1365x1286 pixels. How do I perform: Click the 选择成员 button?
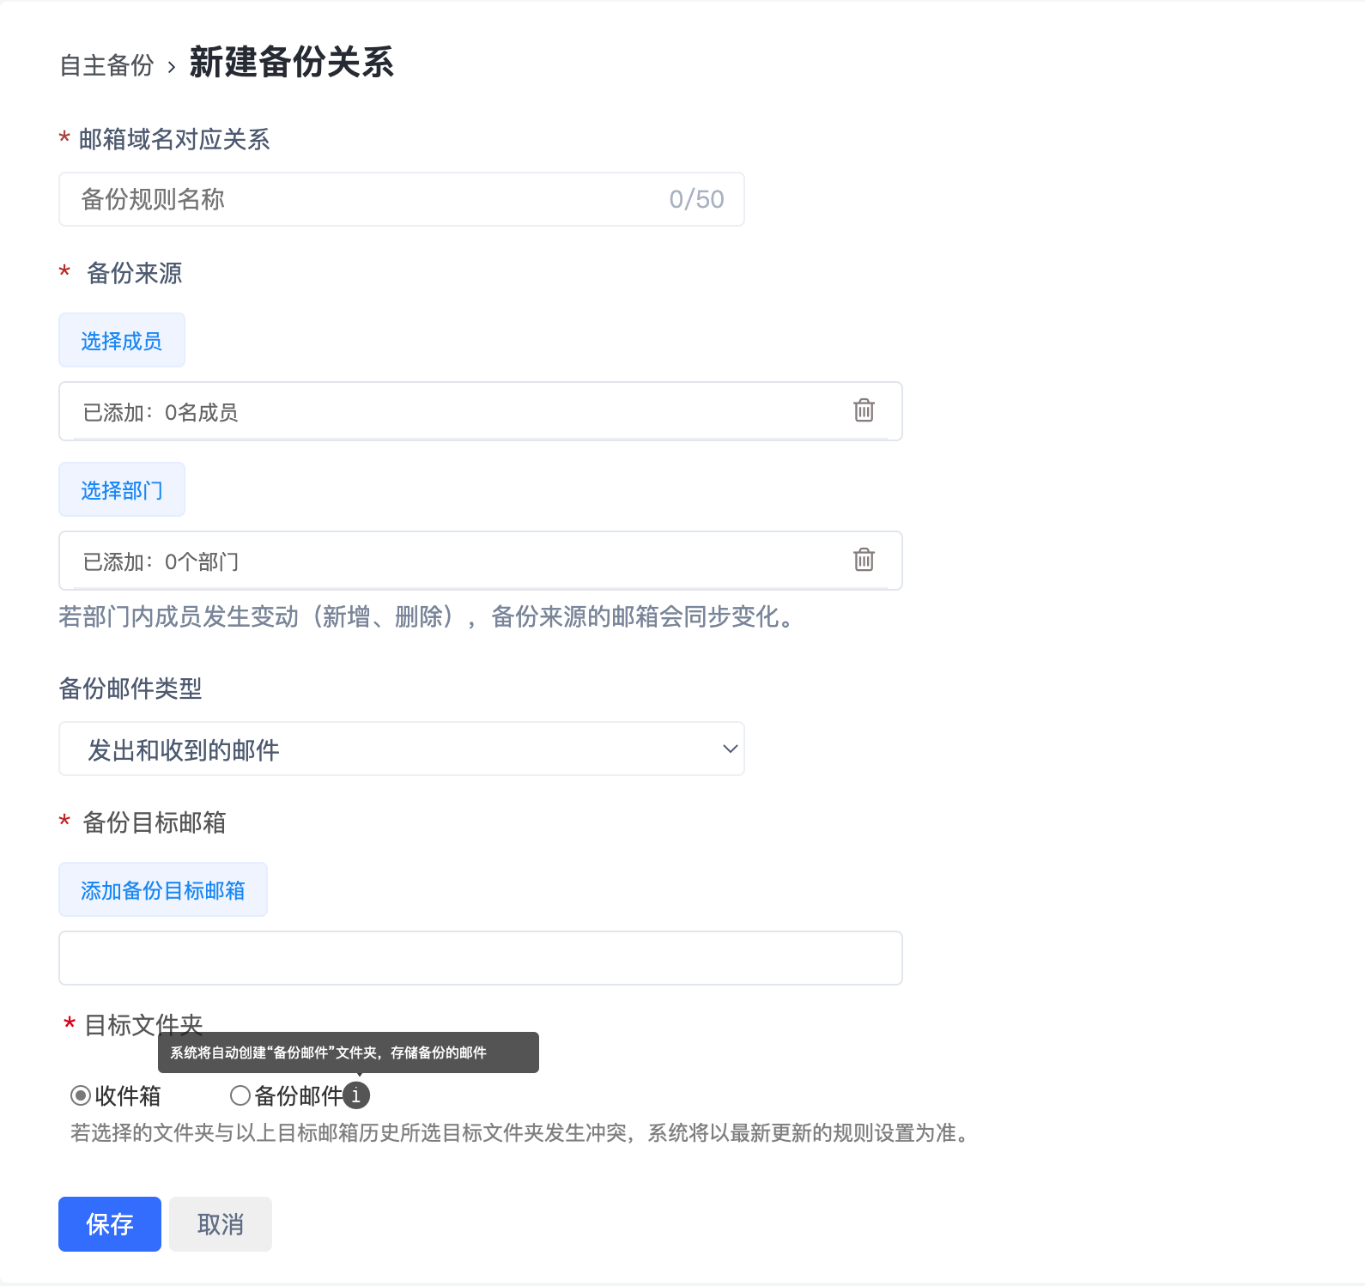[121, 341]
